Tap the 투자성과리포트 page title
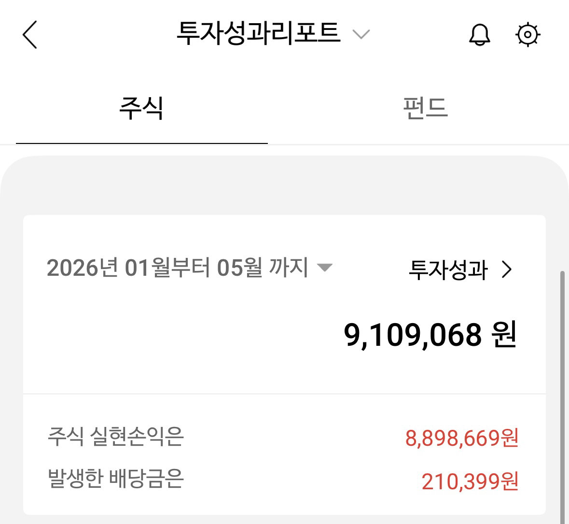Viewport: 569px width, 524px height. (x=258, y=33)
